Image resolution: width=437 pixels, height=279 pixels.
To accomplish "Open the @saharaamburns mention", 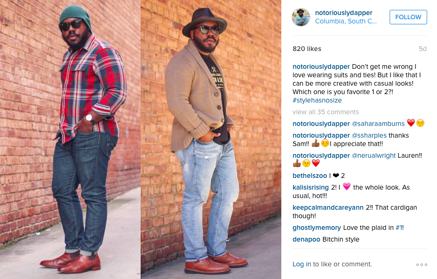I will point(378,124).
